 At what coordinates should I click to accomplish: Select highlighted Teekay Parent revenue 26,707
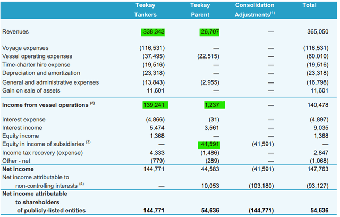pyautogui.click(x=209, y=32)
